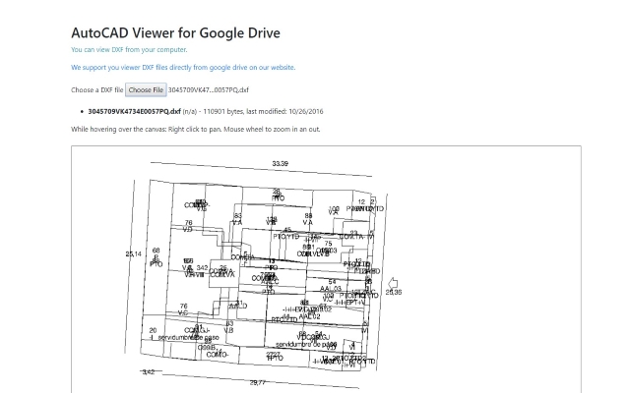Click the 25,14 dimension label on the left
The image size is (630, 393).
click(133, 253)
